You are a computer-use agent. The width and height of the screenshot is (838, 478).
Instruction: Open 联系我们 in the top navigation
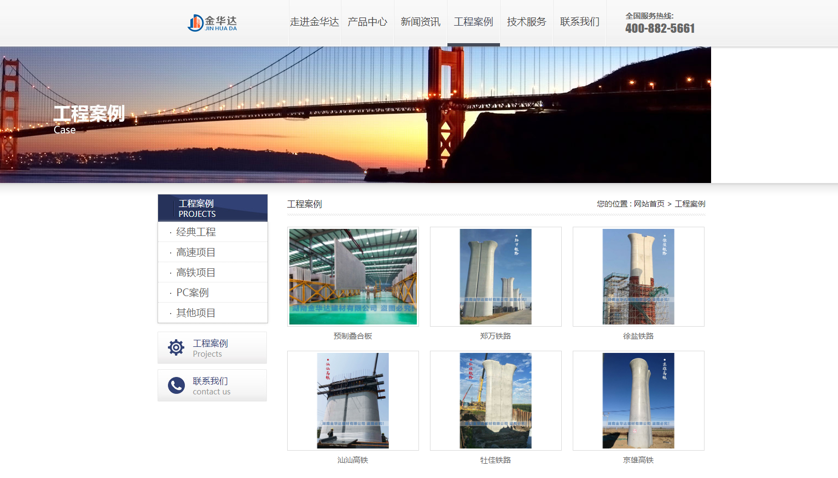580,22
